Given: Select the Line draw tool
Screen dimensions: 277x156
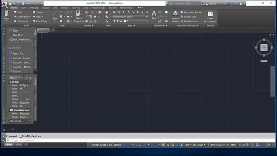Looking at the screenshot, I should [55, 15].
